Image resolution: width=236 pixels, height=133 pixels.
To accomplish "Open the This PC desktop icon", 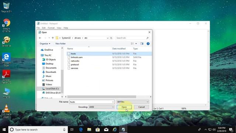I will pos(6,93).
